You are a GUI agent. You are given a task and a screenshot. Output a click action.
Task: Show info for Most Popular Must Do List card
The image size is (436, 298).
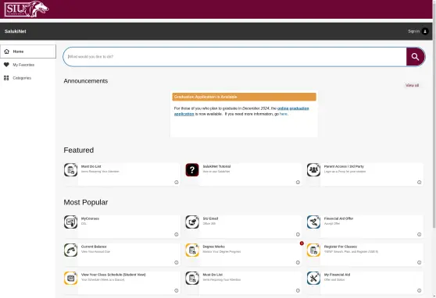tap(298, 290)
